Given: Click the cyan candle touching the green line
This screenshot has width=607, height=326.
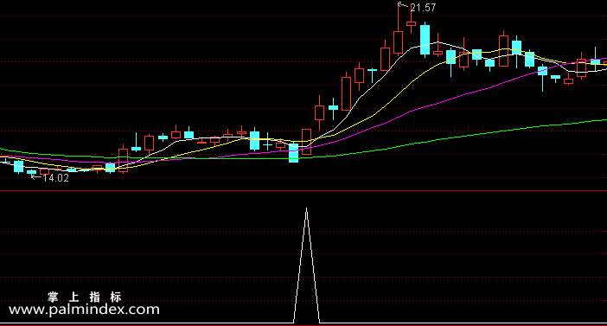Looking at the screenshot, I should [294, 153].
